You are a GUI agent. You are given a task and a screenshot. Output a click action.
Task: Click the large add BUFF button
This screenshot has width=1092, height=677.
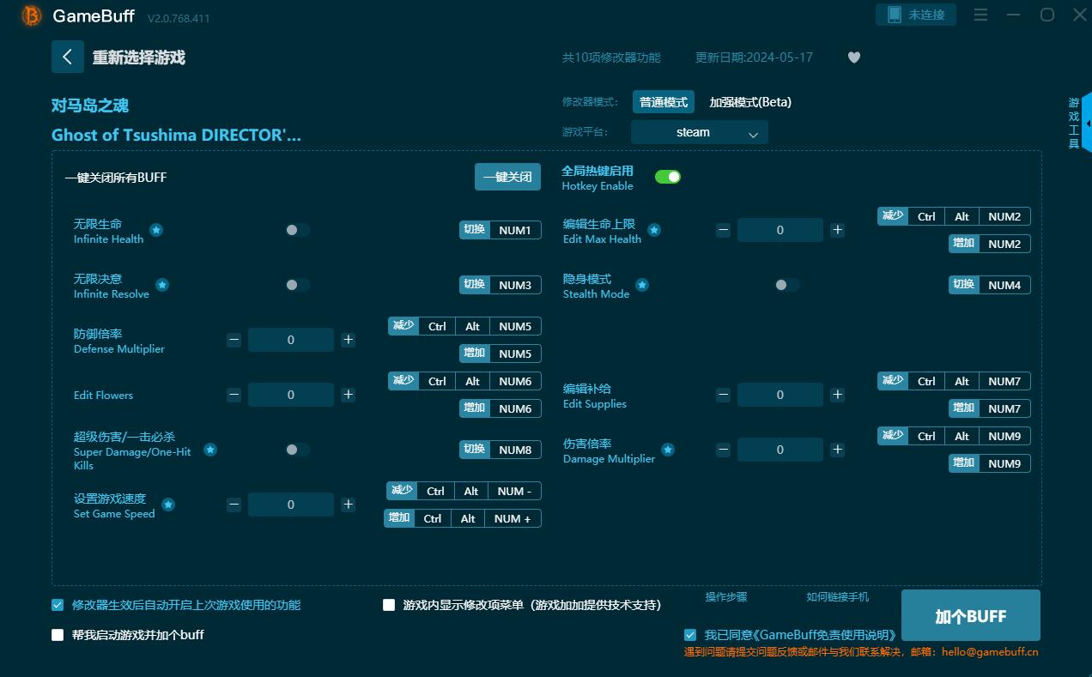pyautogui.click(x=970, y=616)
